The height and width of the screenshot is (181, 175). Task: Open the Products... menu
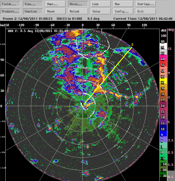click(10, 11)
